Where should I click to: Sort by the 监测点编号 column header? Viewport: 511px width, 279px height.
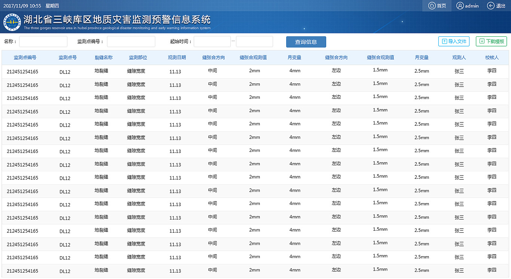point(25,57)
